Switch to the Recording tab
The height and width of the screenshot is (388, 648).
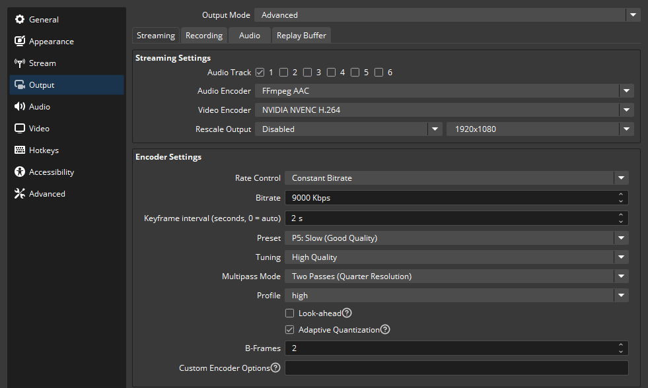coord(204,36)
